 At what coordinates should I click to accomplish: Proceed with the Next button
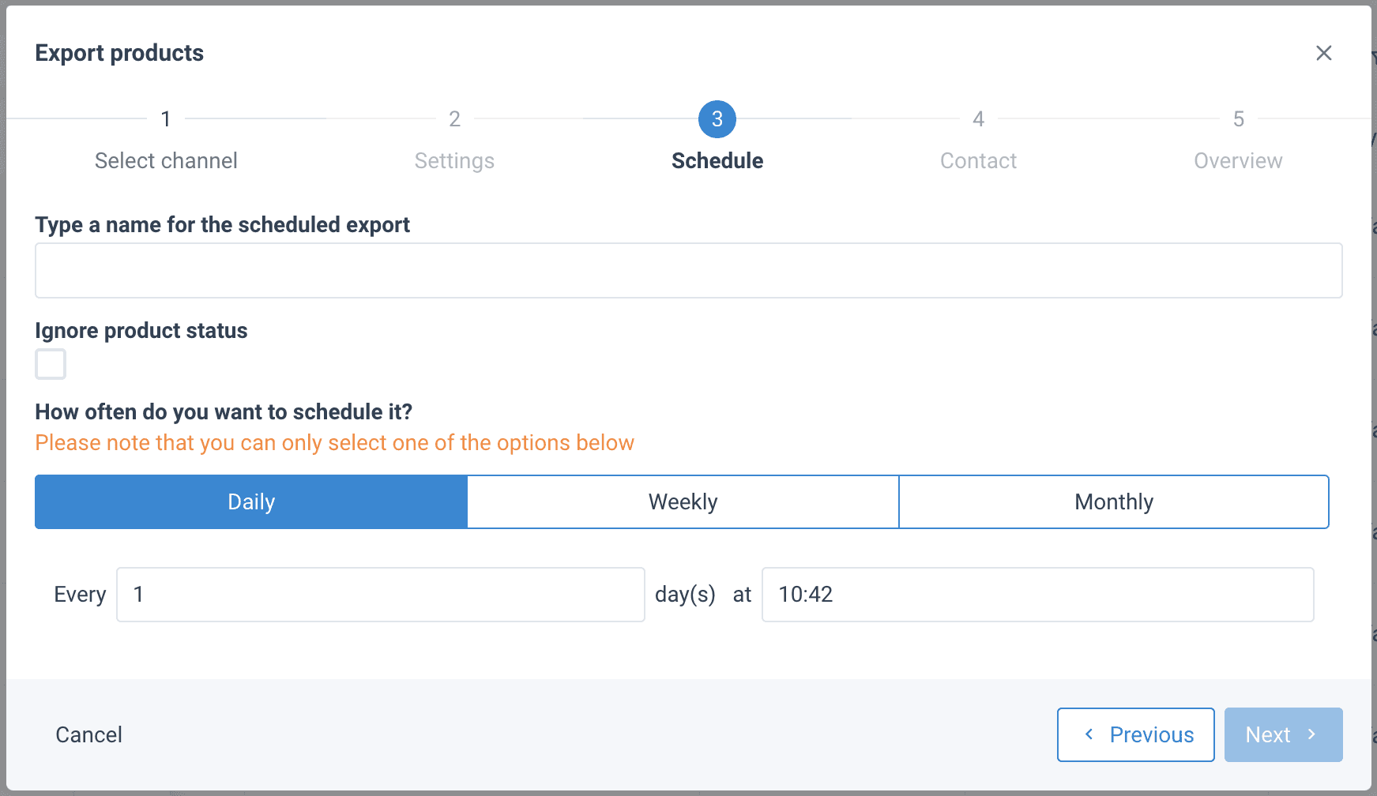pos(1282,734)
